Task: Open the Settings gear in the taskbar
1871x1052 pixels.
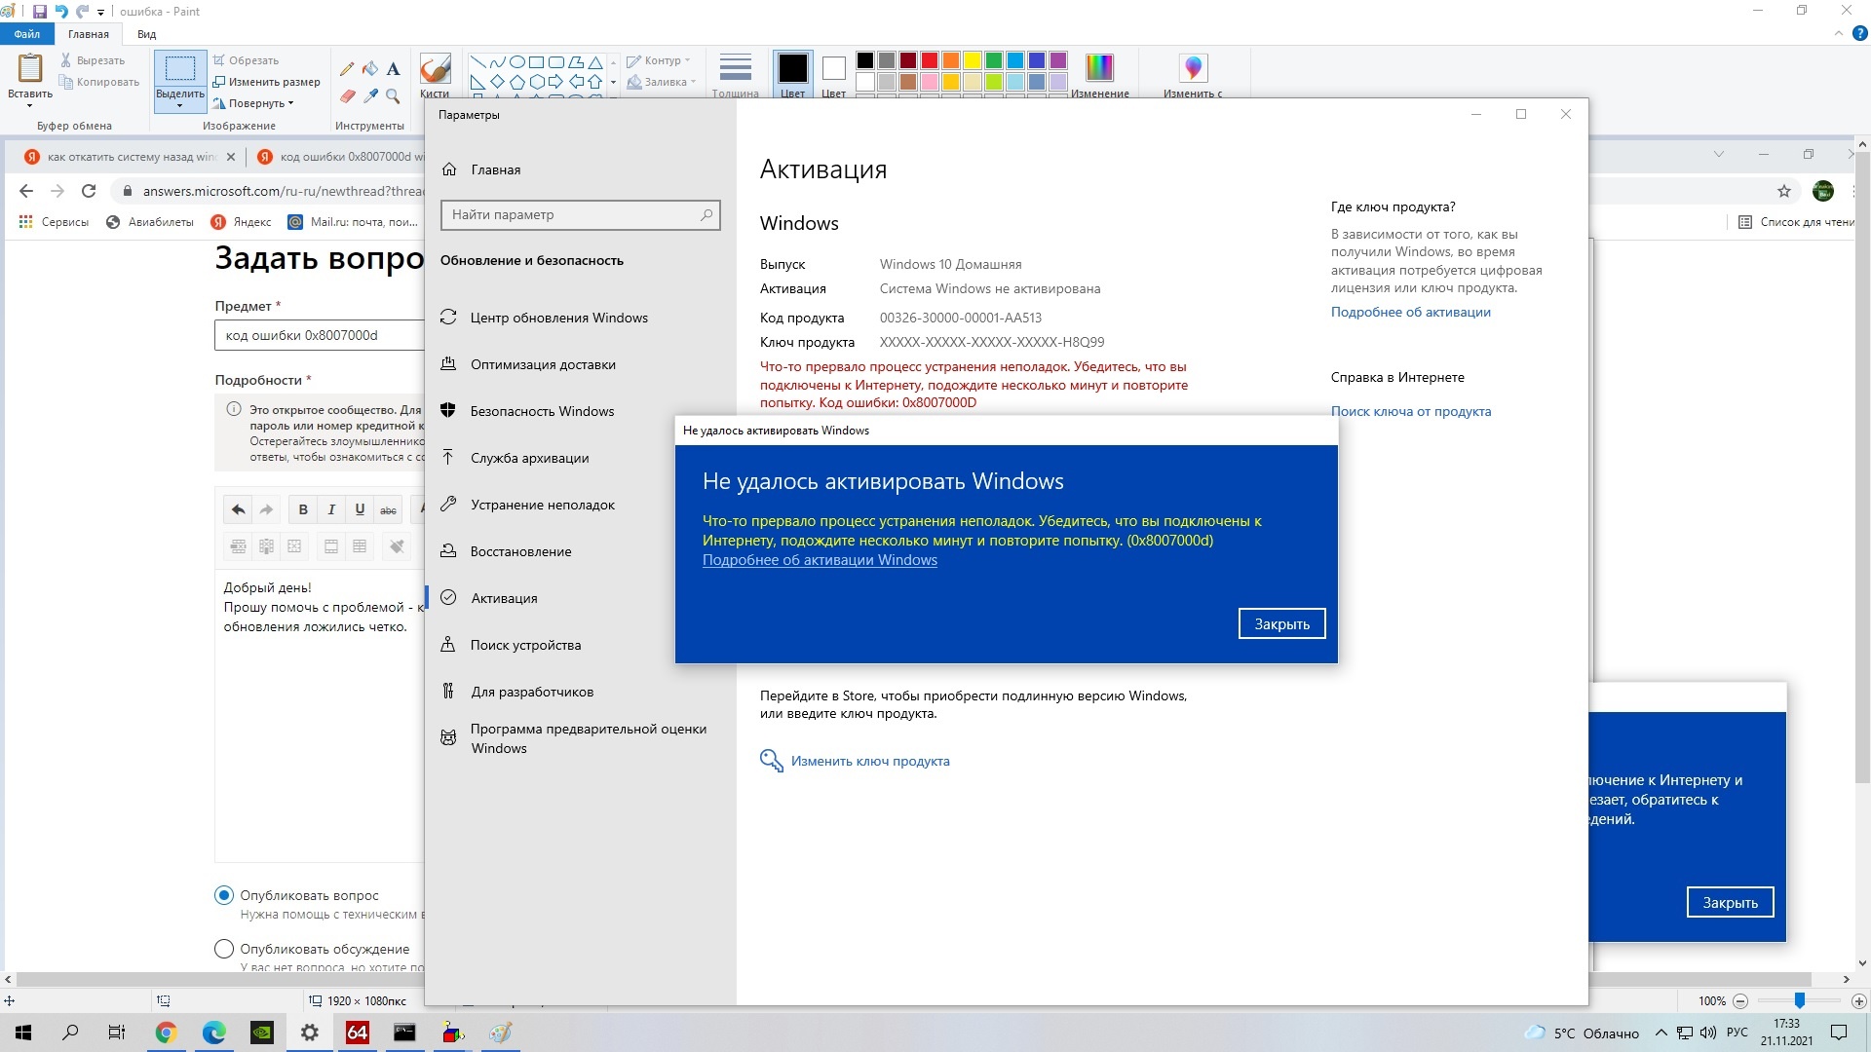Action: pyautogui.click(x=309, y=1033)
